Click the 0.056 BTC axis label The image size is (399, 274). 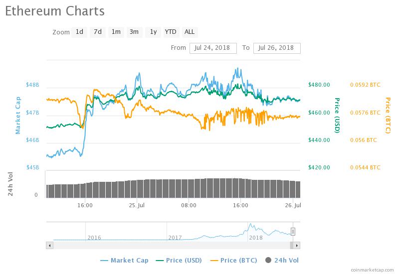coord(364,140)
